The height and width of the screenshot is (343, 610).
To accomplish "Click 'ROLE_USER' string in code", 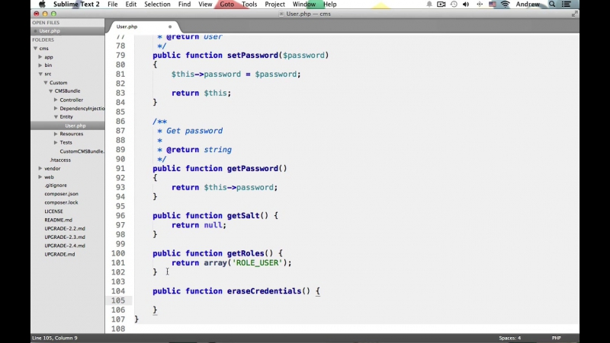I will [x=257, y=262].
